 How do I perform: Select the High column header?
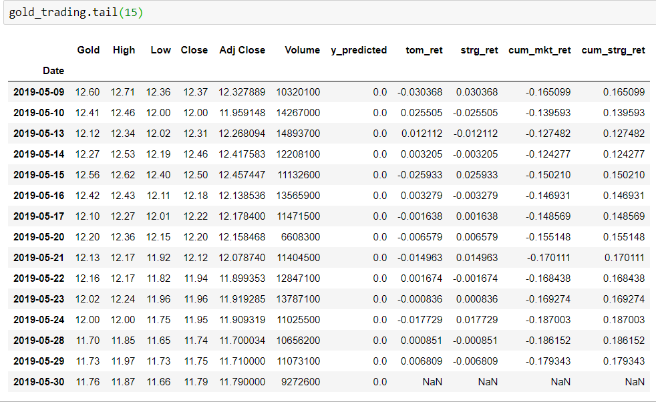[124, 50]
